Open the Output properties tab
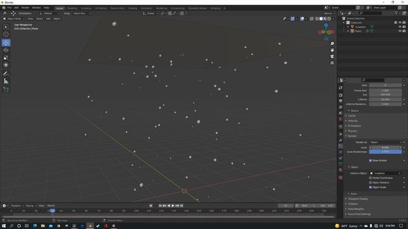Screen dimensions: 408x229 click(340, 101)
